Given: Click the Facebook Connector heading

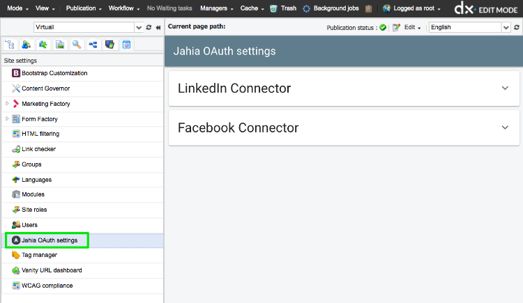Looking at the screenshot, I should (238, 127).
